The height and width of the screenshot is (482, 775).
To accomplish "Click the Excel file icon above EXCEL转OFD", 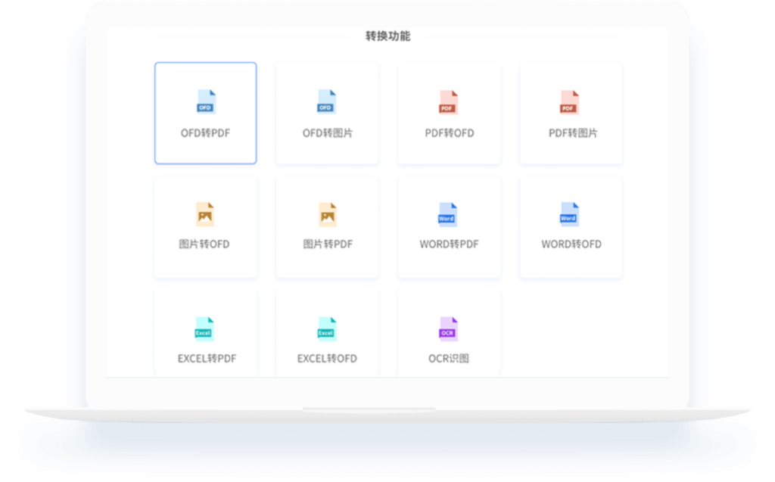I will (327, 329).
